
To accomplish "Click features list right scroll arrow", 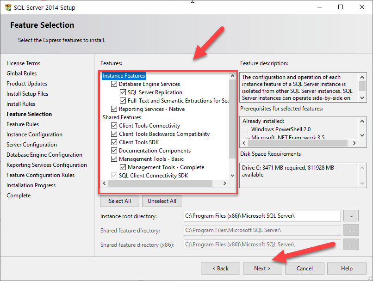I will [x=224, y=183].
